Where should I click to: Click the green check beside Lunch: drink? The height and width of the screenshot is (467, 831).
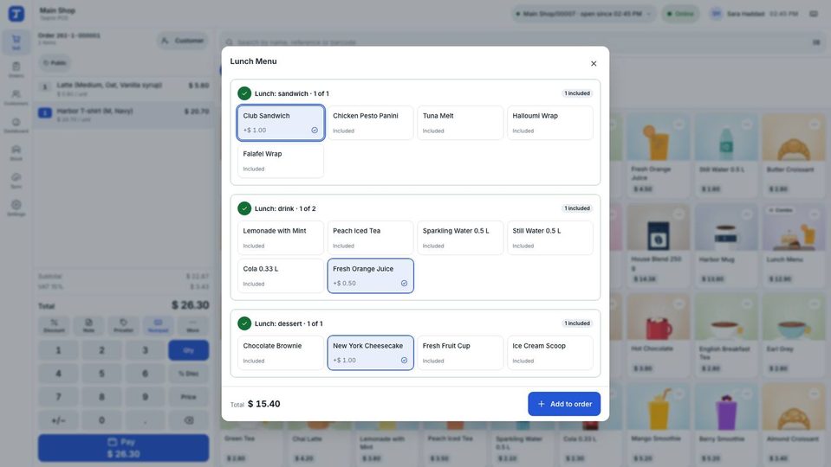[x=244, y=208]
